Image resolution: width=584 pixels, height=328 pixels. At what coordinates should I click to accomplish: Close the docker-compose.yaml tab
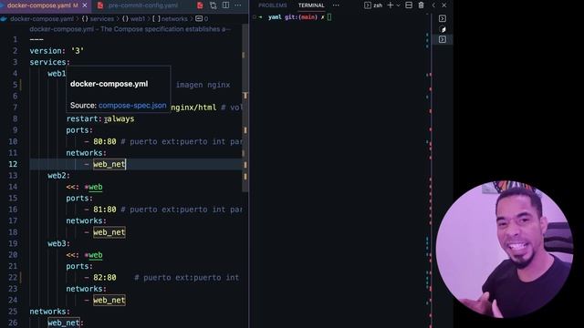tap(85, 5)
